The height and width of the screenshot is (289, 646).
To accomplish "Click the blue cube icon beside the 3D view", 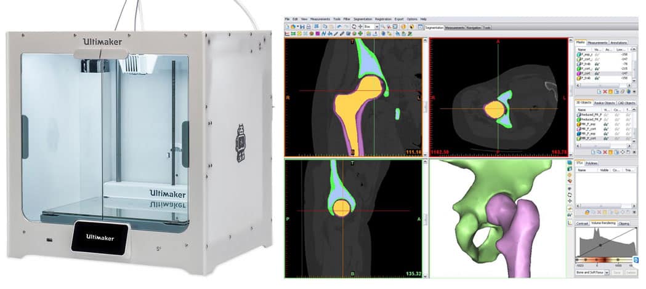I will [570, 162].
